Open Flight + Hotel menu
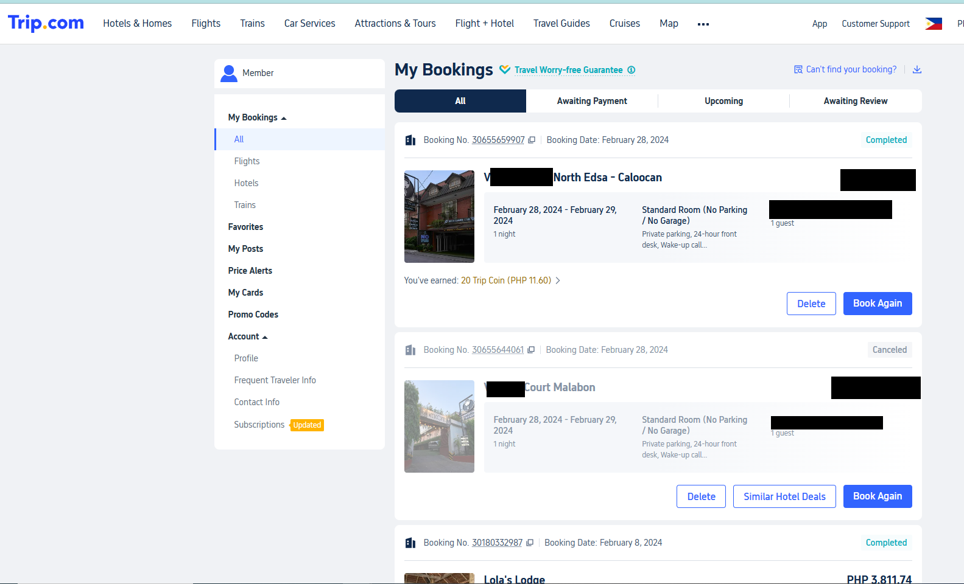The height and width of the screenshot is (584, 964). 485,23
